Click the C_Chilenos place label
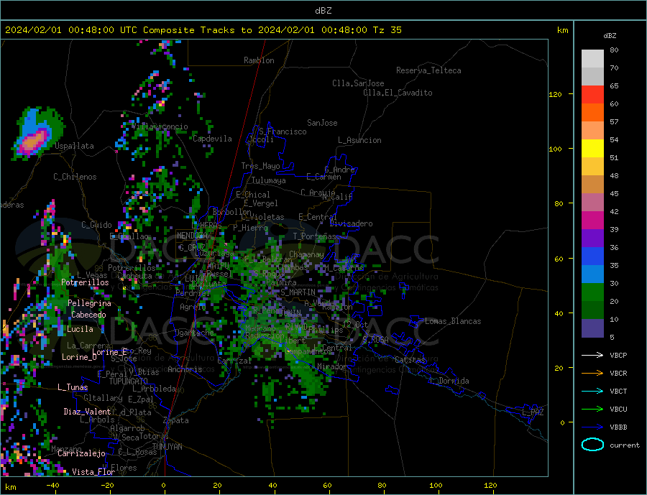Image resolution: width=647 pixels, height=495 pixels. 75,177
